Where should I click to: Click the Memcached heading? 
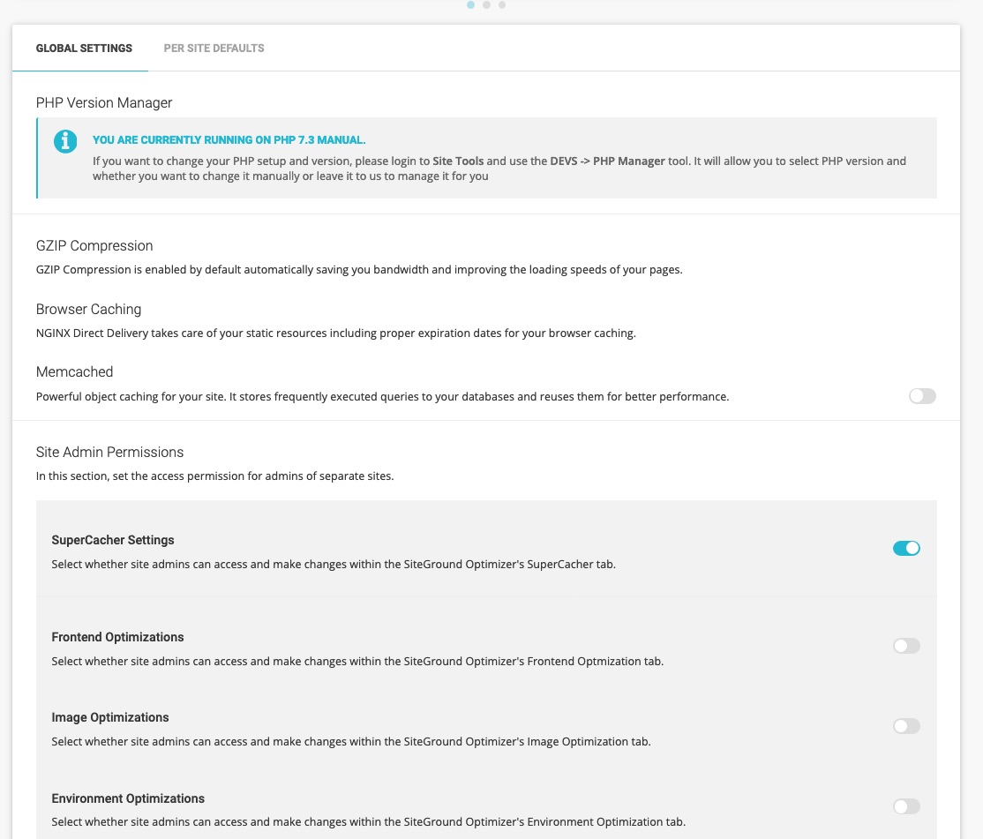(x=75, y=371)
